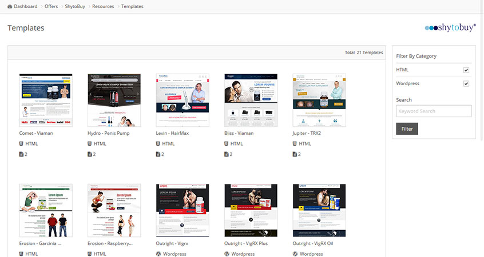Click HTML5 icon under Hydro - Penis Pump

click(x=89, y=144)
